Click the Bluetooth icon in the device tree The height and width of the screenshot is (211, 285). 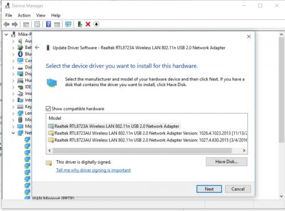tap(20, 54)
